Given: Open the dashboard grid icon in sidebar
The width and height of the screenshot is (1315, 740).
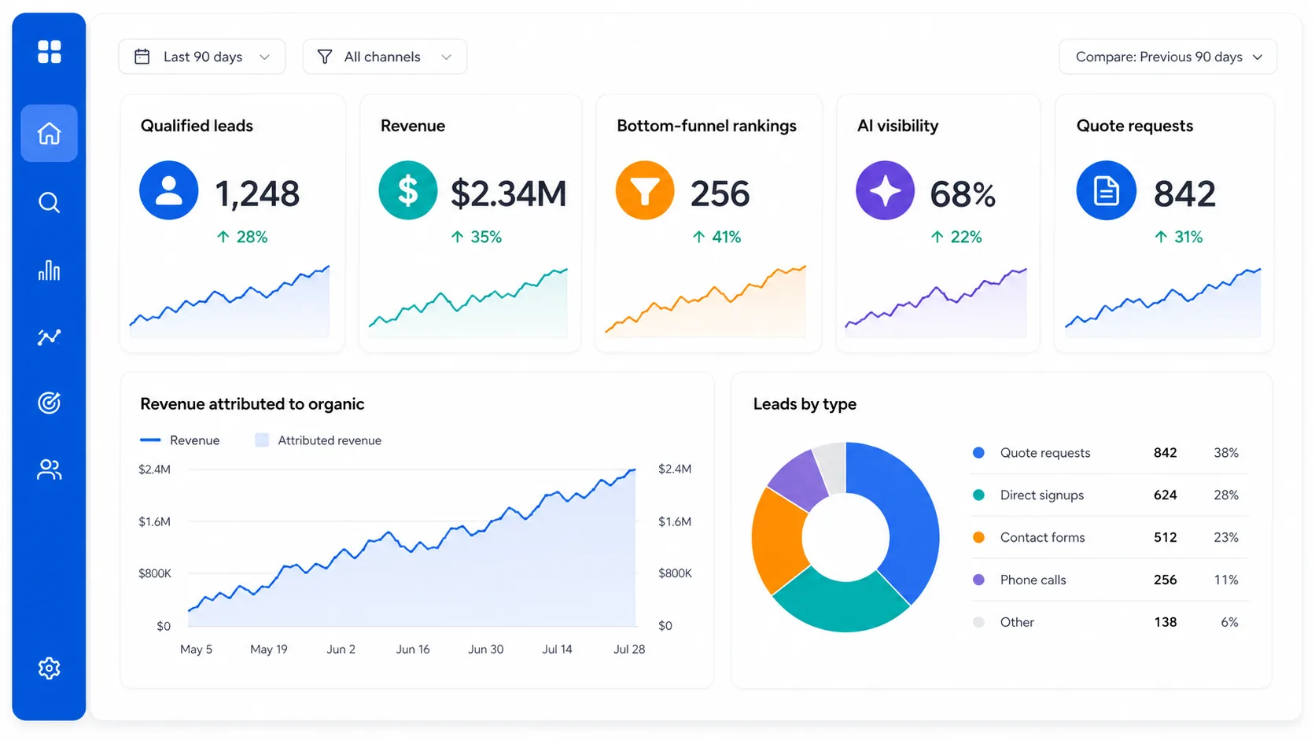Looking at the screenshot, I should tap(49, 52).
